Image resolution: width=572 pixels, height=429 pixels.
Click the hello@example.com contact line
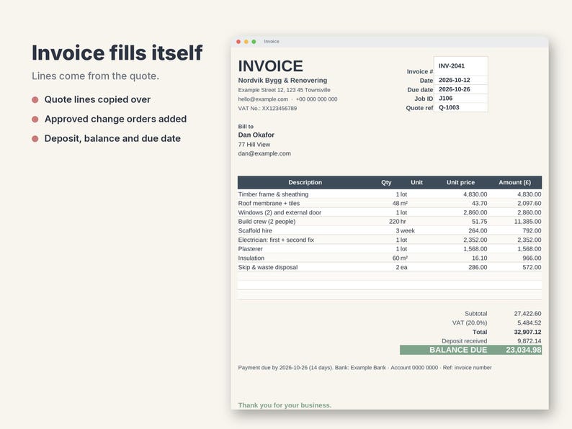point(287,99)
